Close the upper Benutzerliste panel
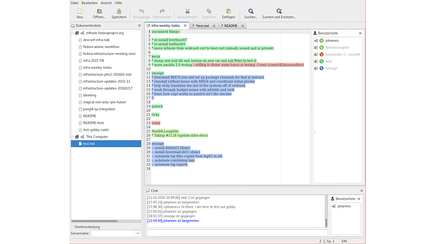The height and width of the screenshot is (244, 435). (x=360, y=33)
